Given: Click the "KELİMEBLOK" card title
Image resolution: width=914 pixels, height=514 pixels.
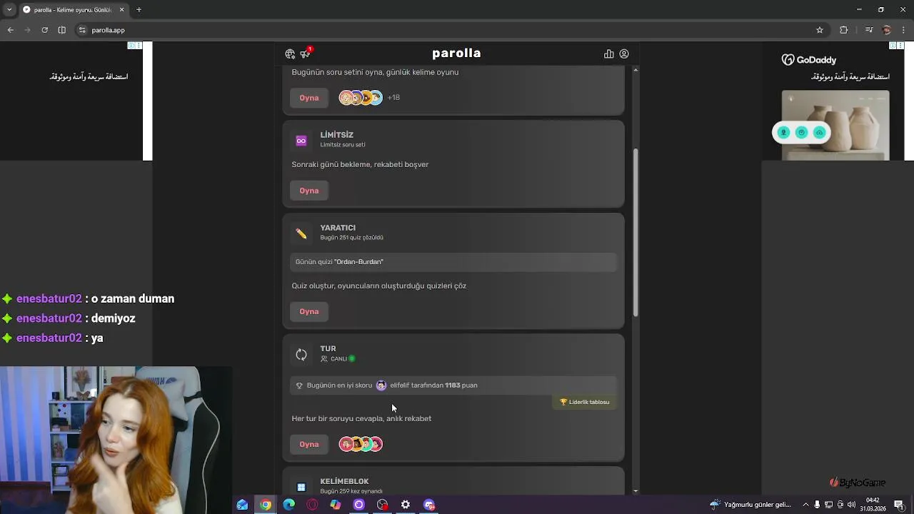Looking at the screenshot, I should click(x=344, y=482).
